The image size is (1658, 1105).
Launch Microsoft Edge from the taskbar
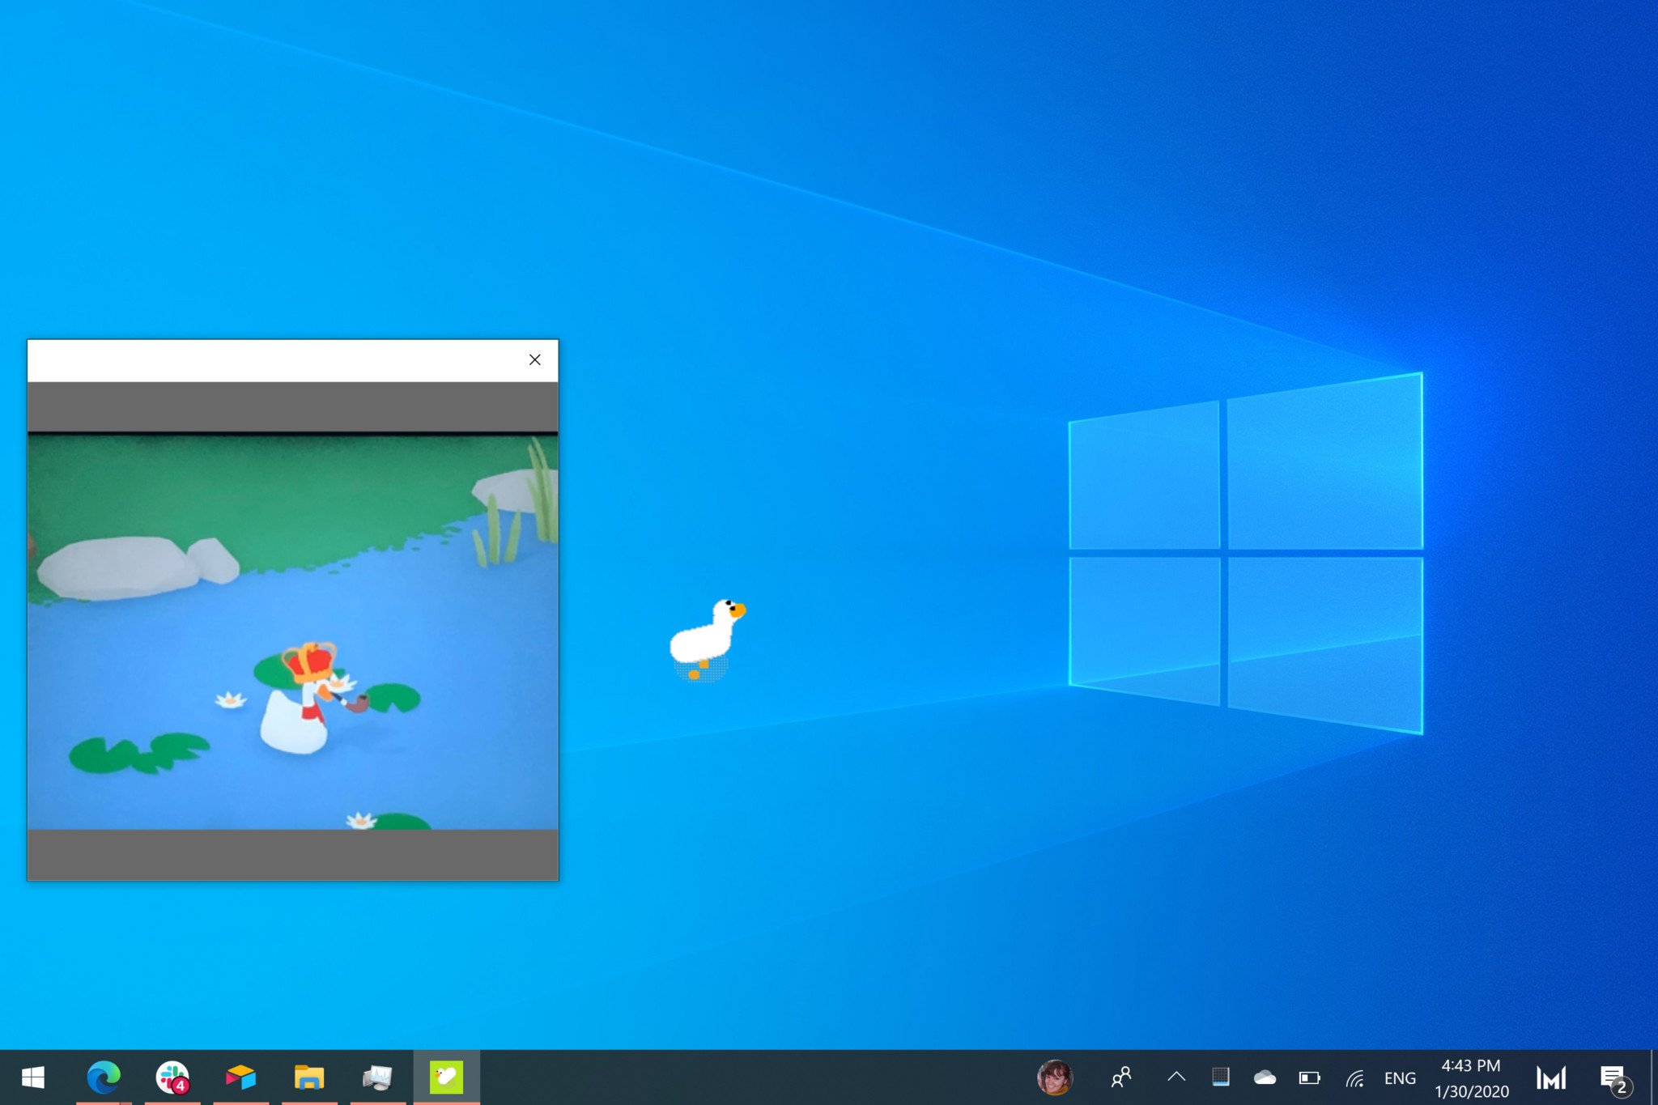(104, 1077)
